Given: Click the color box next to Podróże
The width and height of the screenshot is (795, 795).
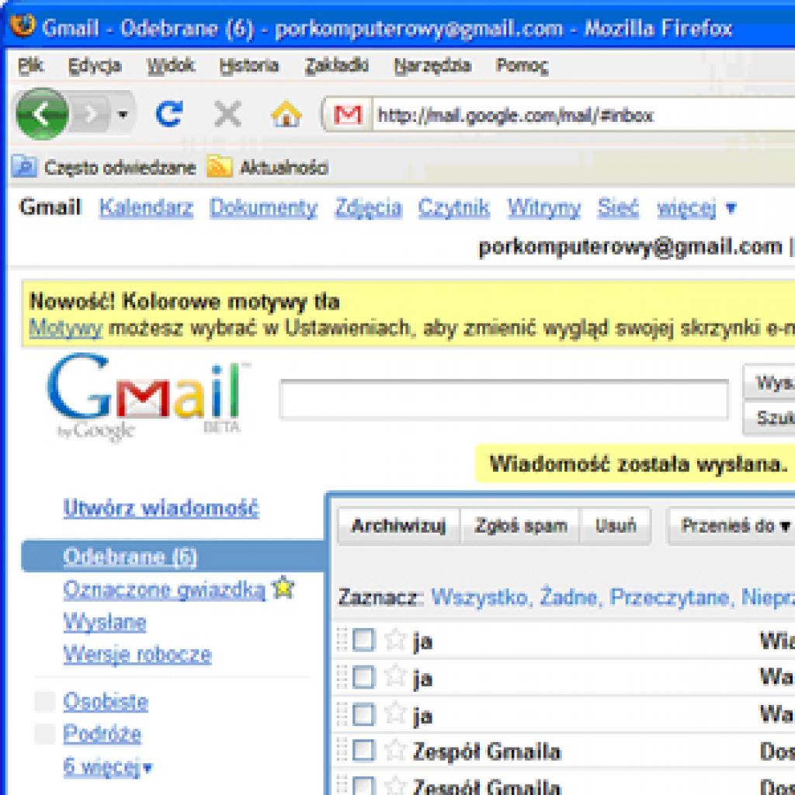Looking at the screenshot, I should click(44, 734).
